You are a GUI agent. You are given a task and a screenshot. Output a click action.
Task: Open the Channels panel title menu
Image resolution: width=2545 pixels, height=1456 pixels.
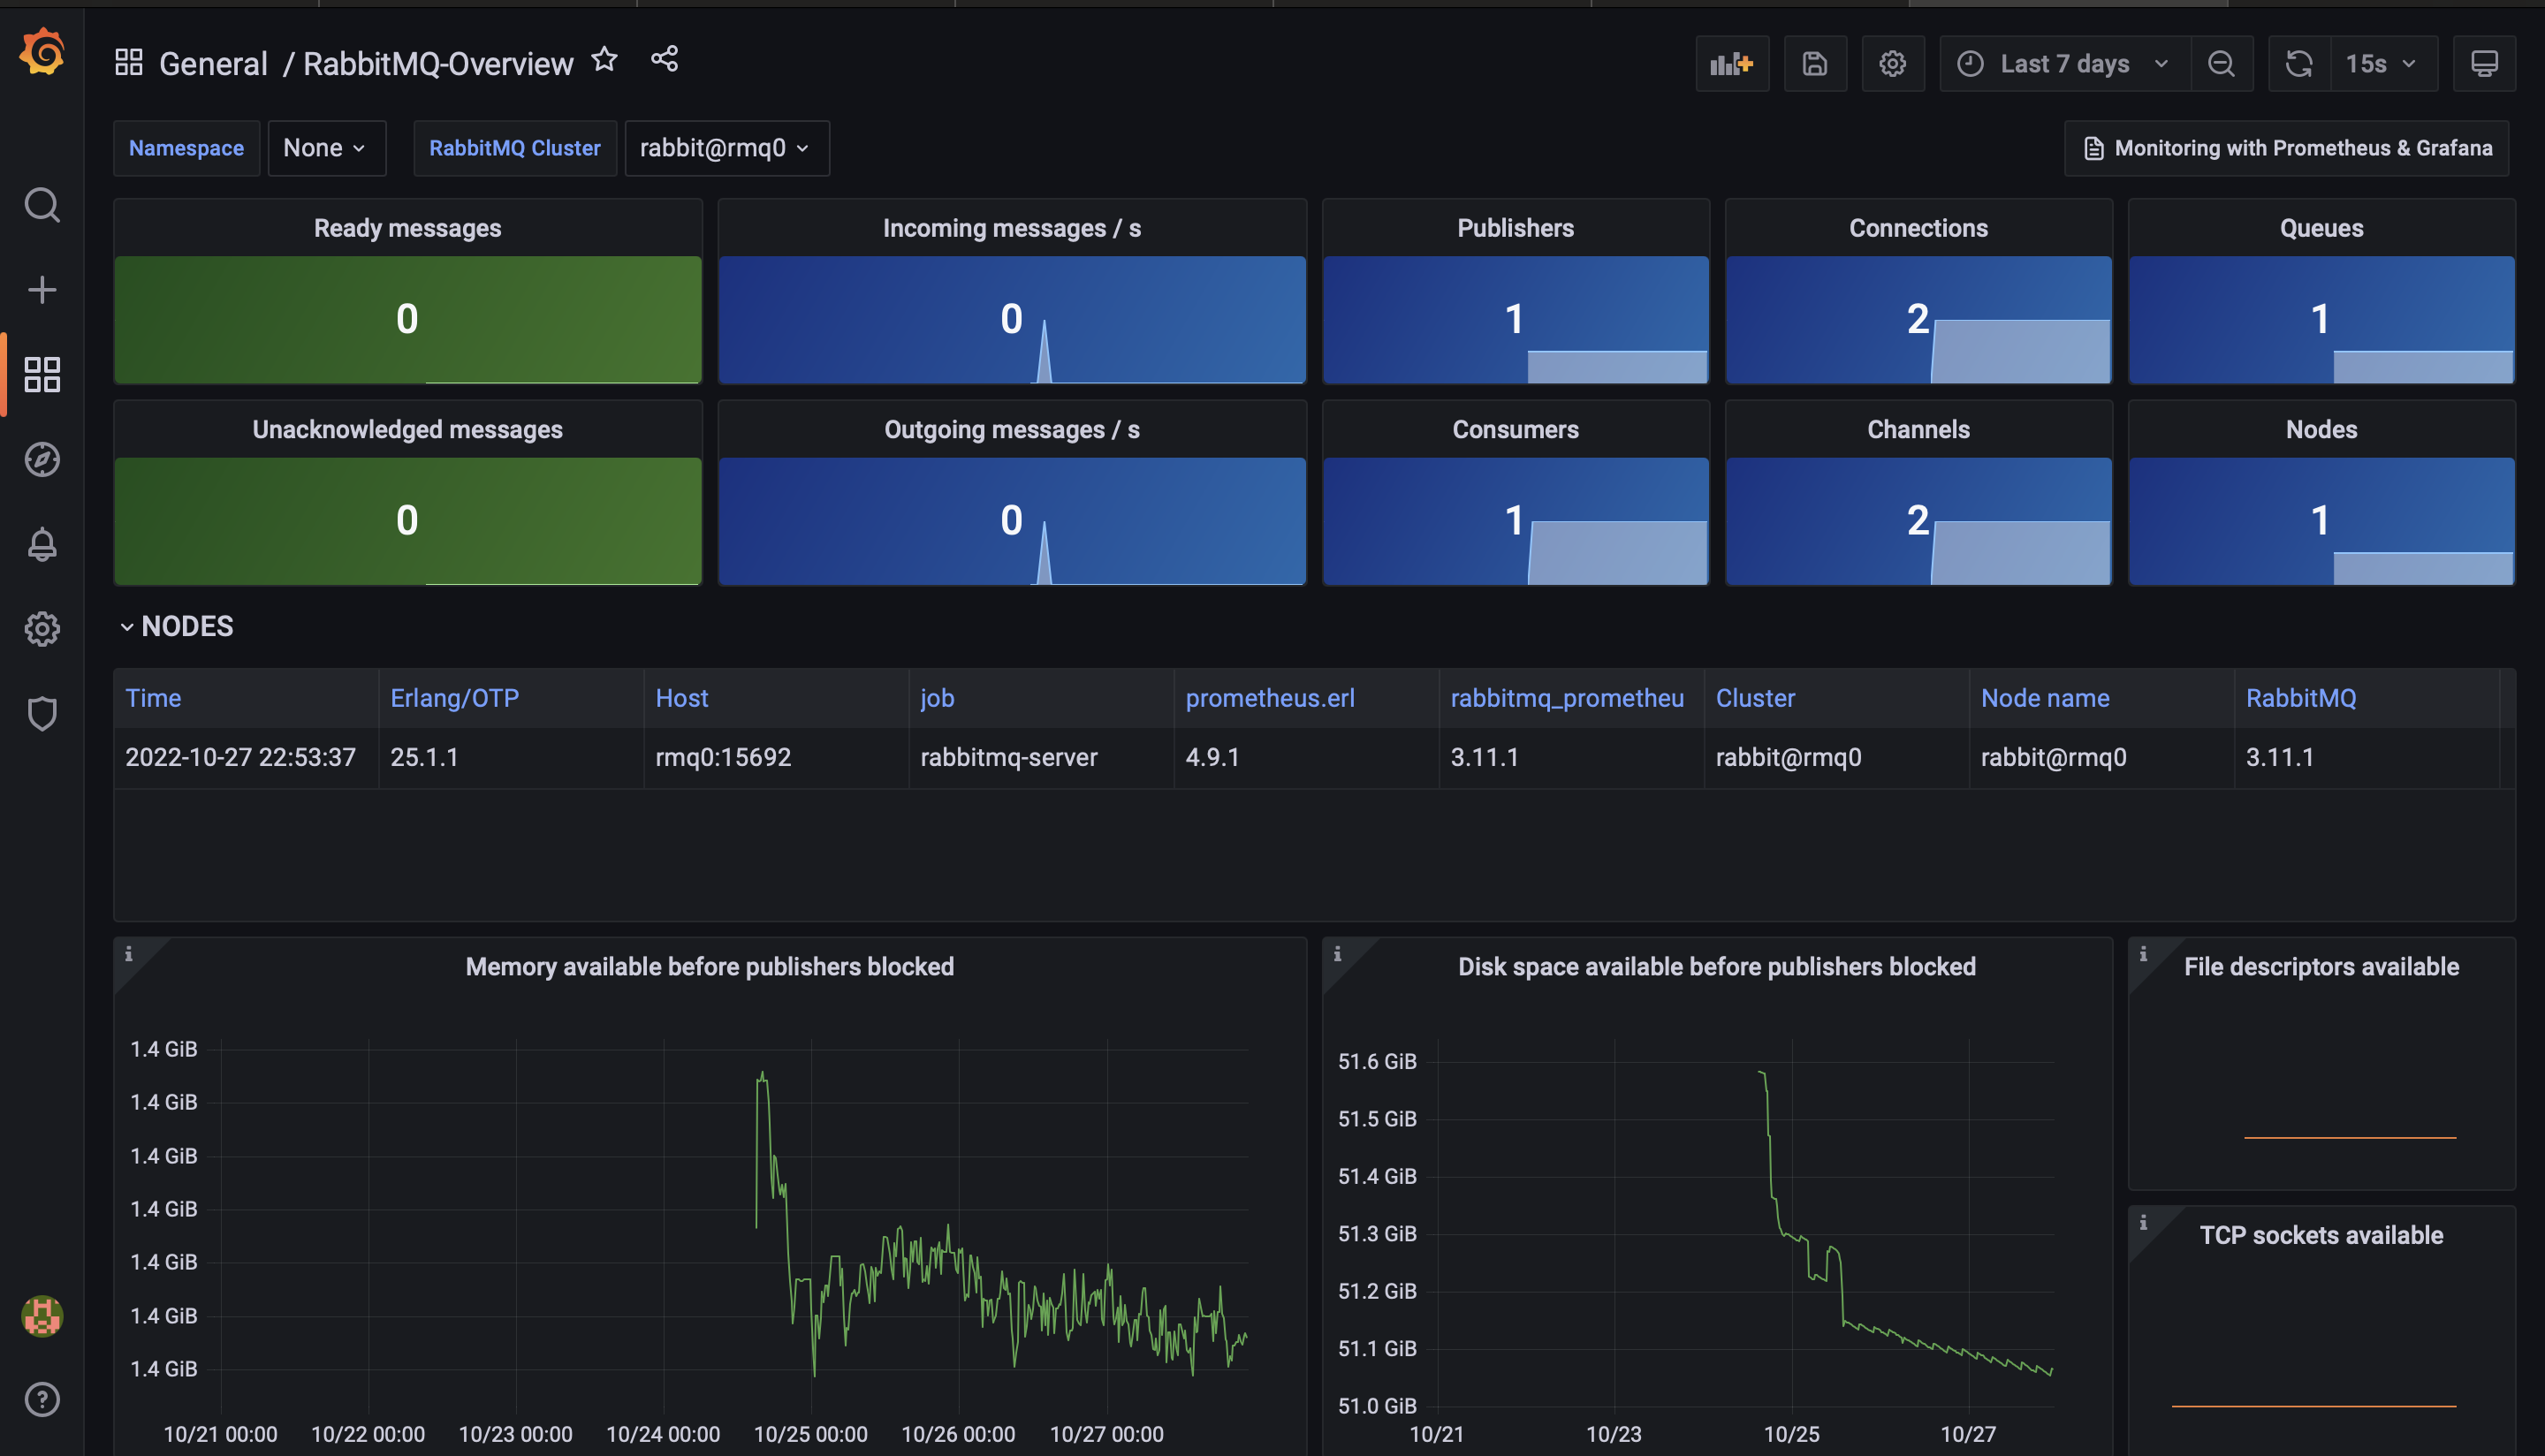1918,429
